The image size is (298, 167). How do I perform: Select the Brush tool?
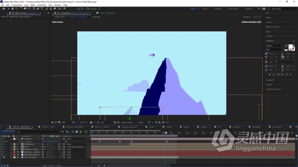pos(47,9)
